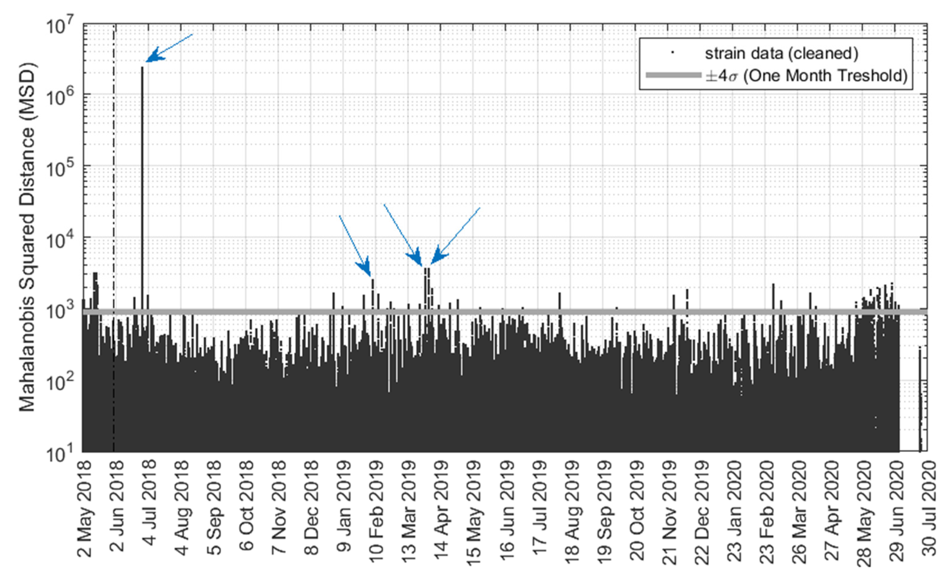947x578 pixels.
Task: Click the blue arrow pointing at the February 2019 peak
Action: [355, 246]
